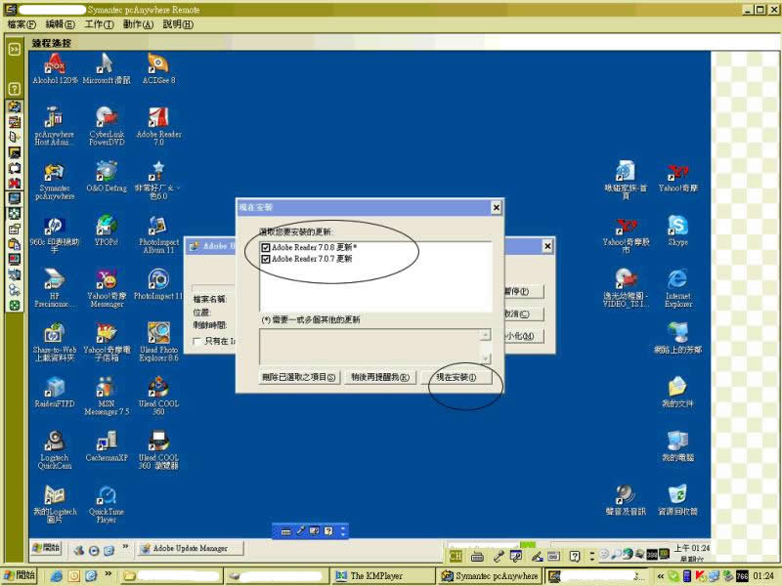This screenshot has width=782, height=586.
Task: Click the HP Precisionscan desktop icon
Action: [55, 288]
